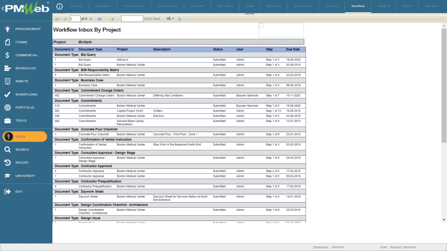The height and width of the screenshot is (251, 447).
Task: Click the Step 2 of 6 cell
Action: pos(272,171)
